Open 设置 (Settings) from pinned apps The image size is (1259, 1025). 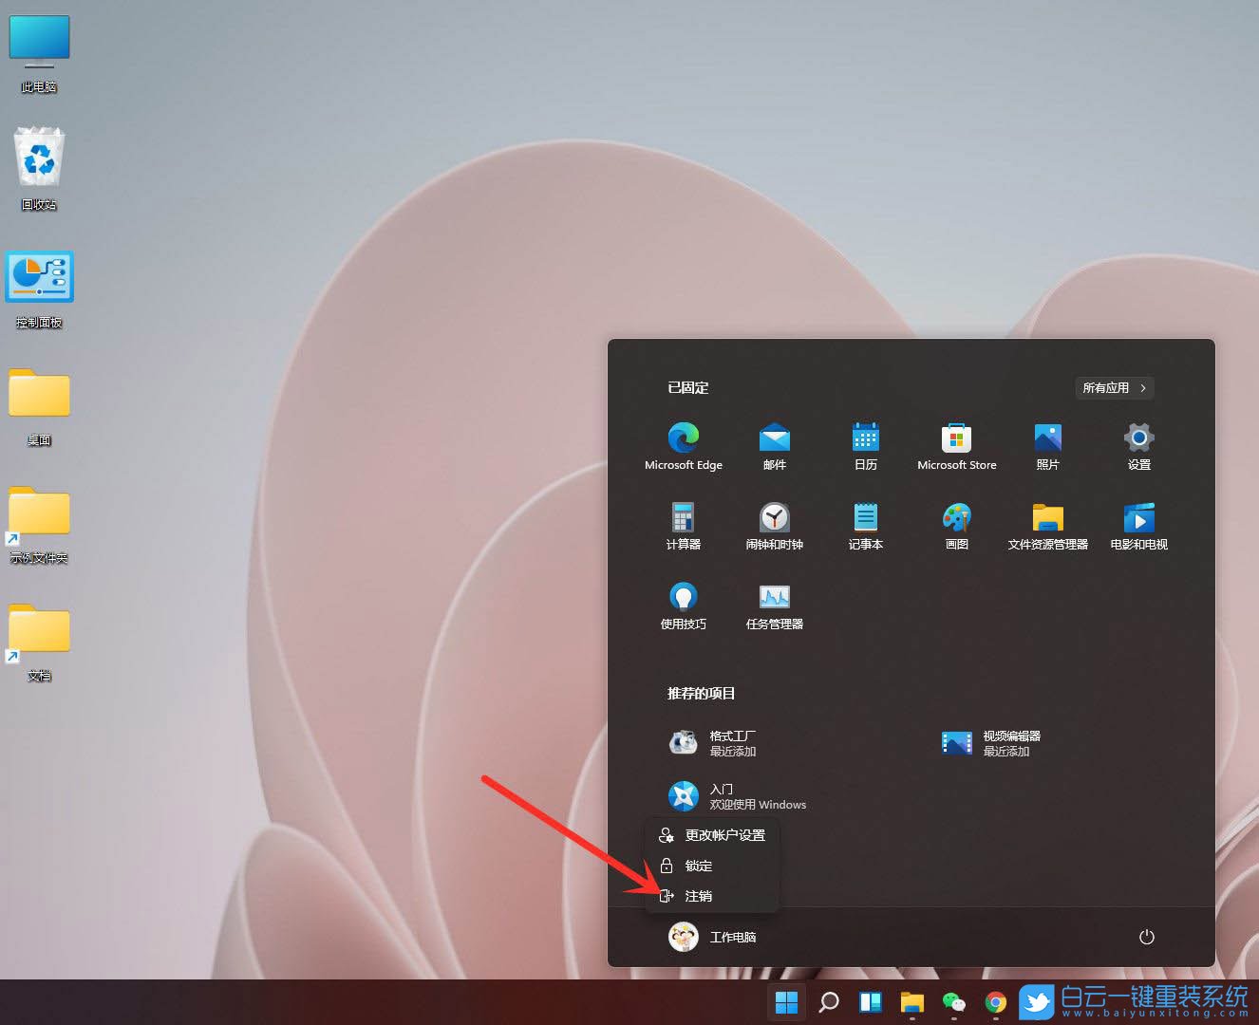tap(1138, 444)
